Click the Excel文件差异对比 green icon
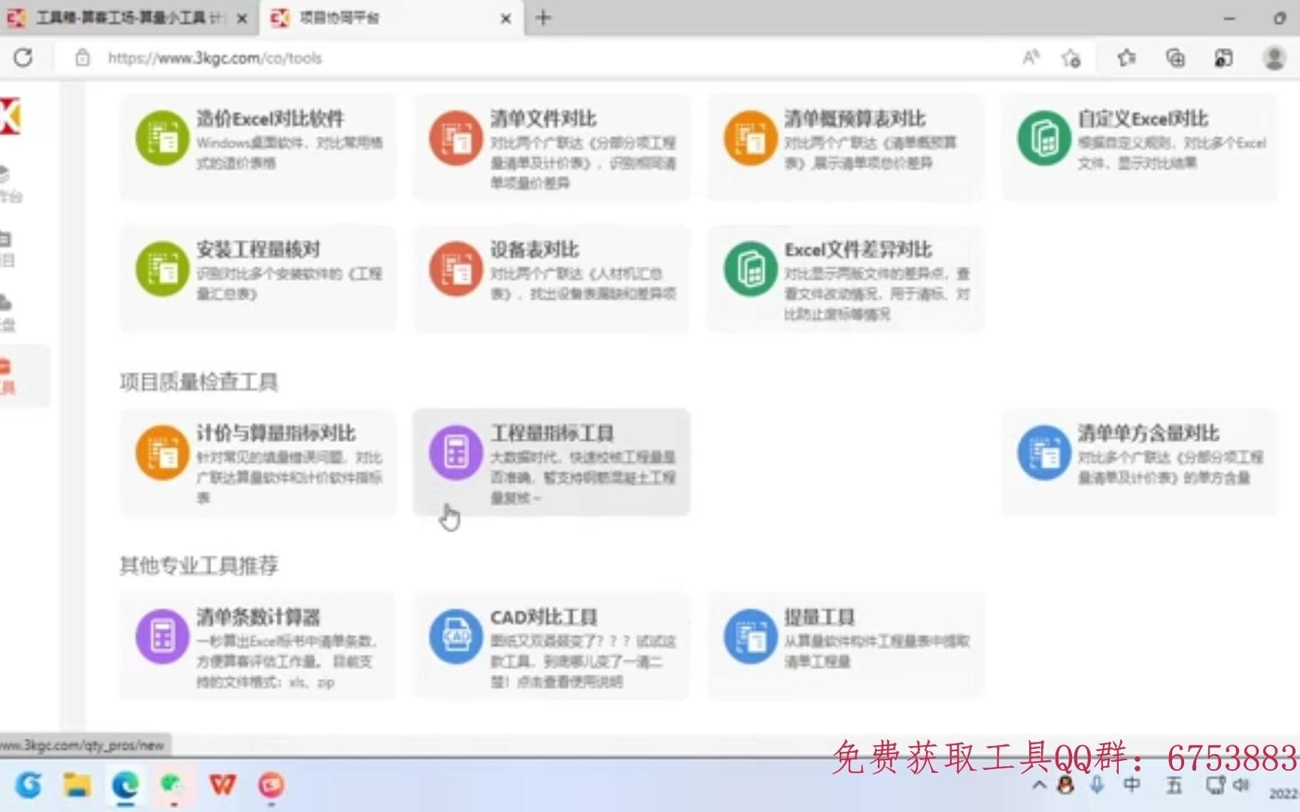Viewport: 1300px width, 812px height. point(750,268)
